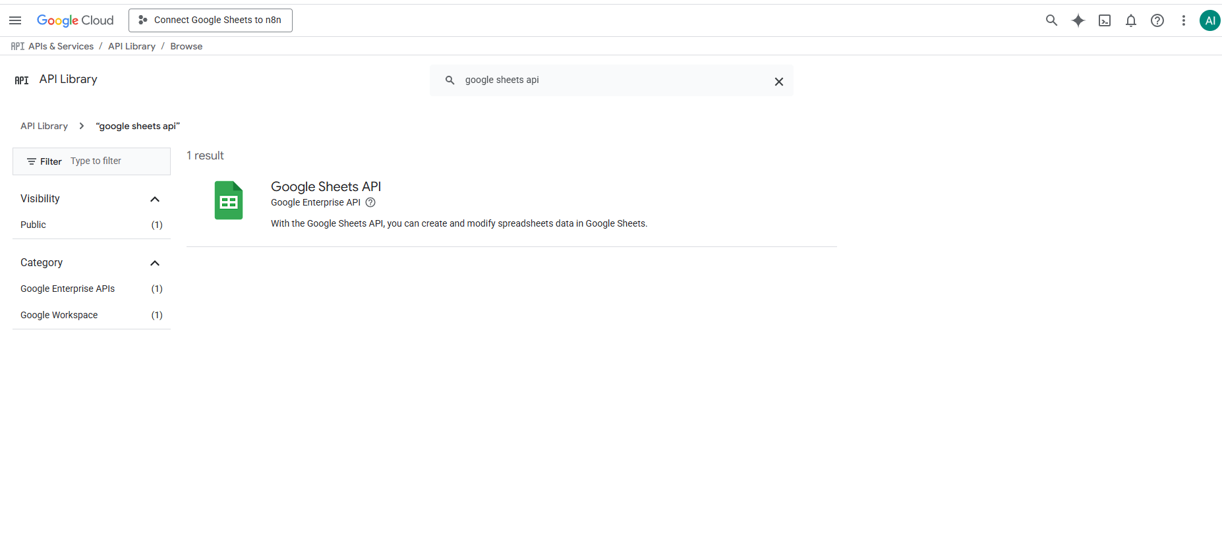Open the three-dot settings and utilities menu
1222x560 pixels.
[x=1184, y=20]
